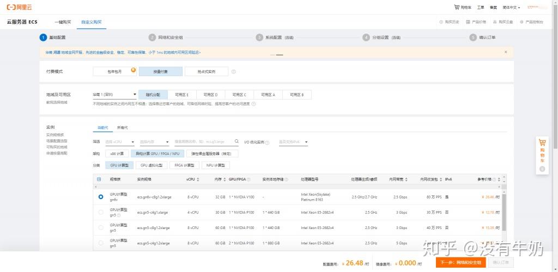Click help icon after region description text
Viewport: 558px width, 272px height.
point(253,104)
